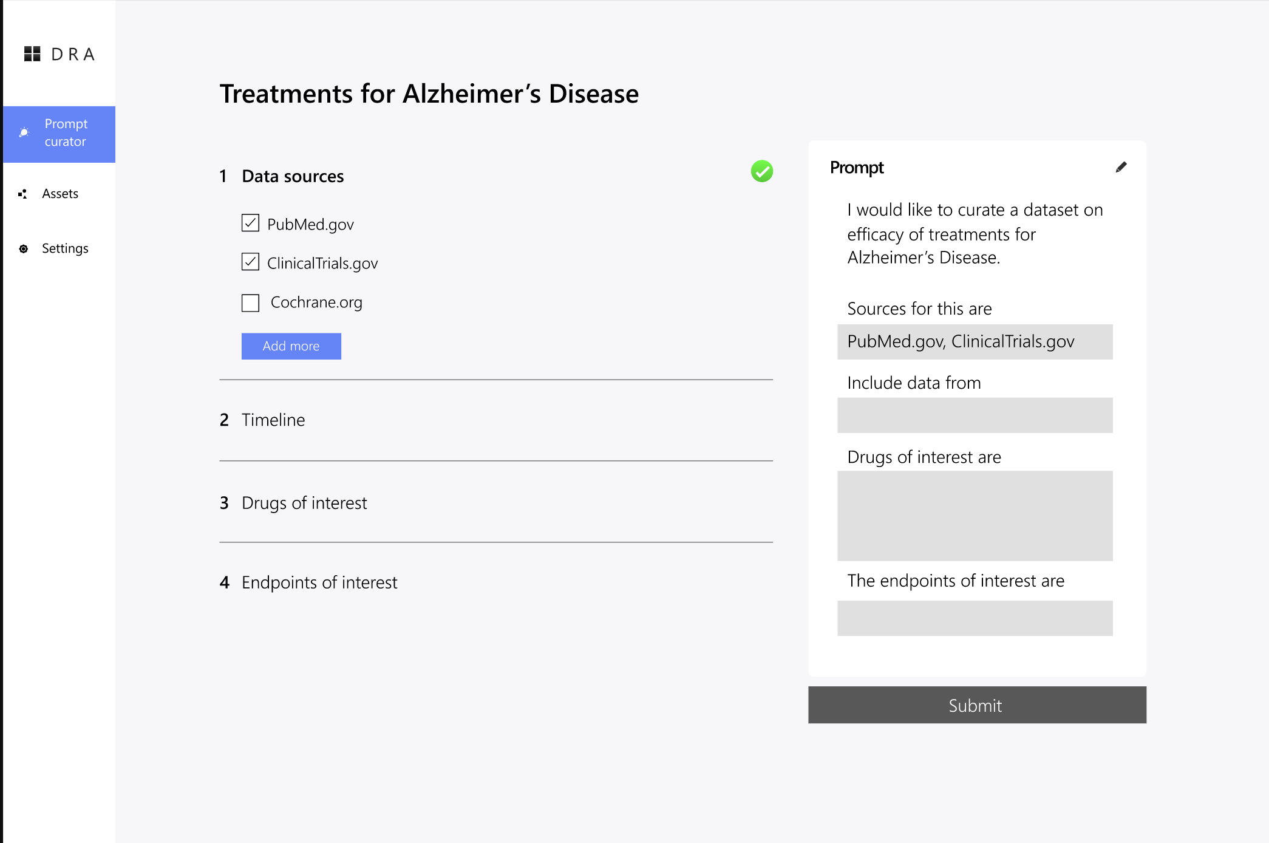Click the endpoints of interest input field
Image resolution: width=1269 pixels, height=843 pixels.
975,618
